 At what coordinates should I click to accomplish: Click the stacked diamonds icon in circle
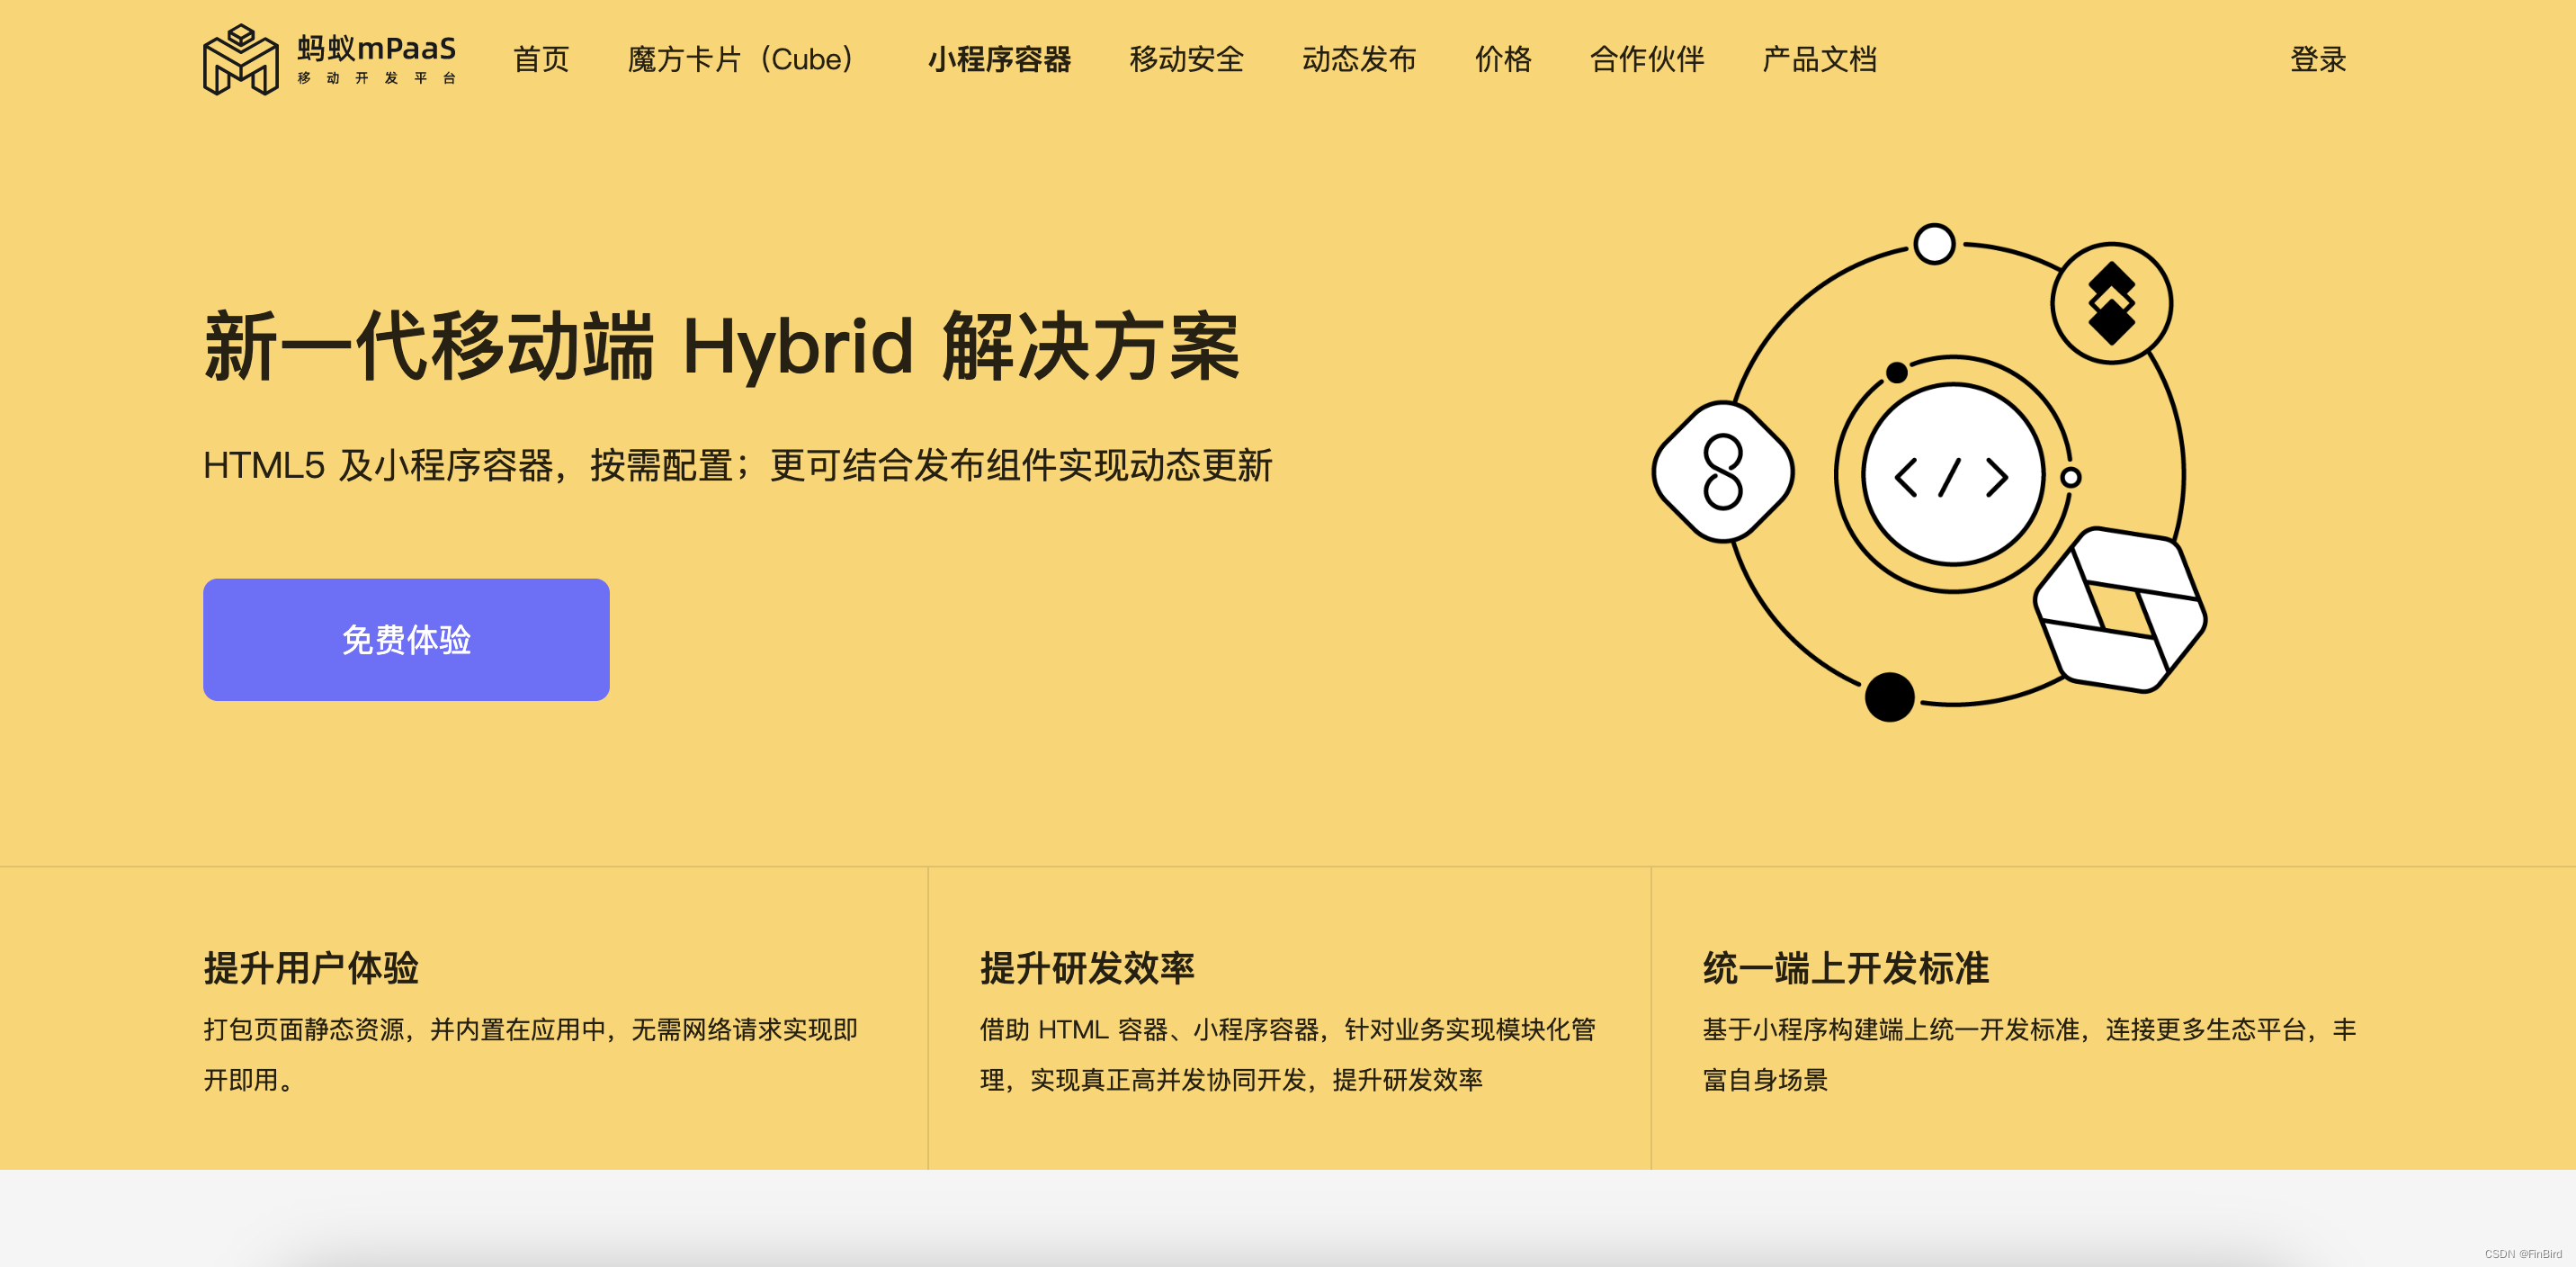click(2111, 303)
